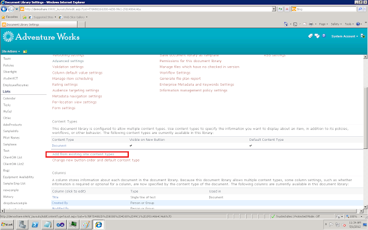The height and width of the screenshot is (230, 368).
Task: Open the address bar history dropdown
Action: [x=274, y=9]
